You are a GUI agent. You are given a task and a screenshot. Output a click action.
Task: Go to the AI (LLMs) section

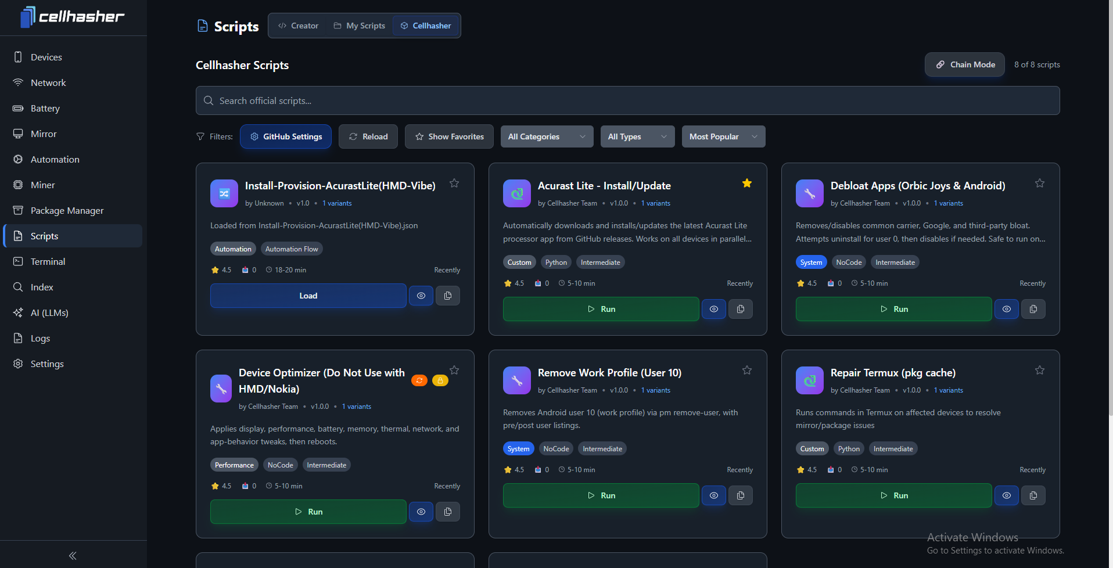49,312
